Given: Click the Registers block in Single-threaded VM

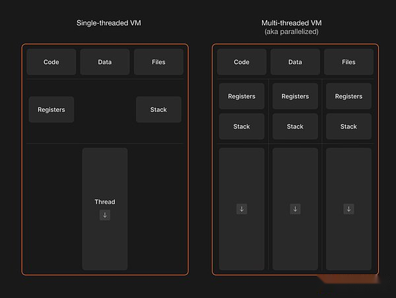Looking at the screenshot, I should pos(51,109).
